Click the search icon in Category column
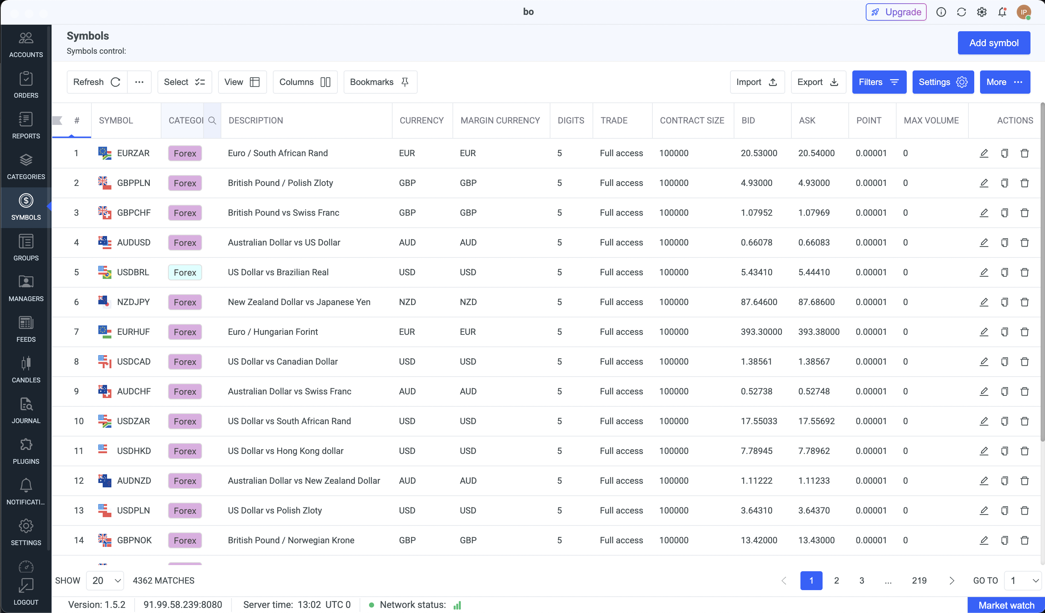 212,120
